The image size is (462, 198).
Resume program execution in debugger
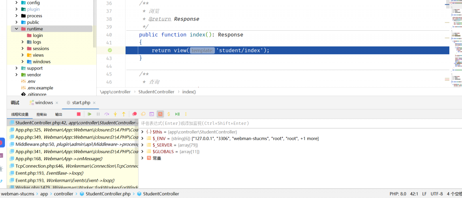90,114
